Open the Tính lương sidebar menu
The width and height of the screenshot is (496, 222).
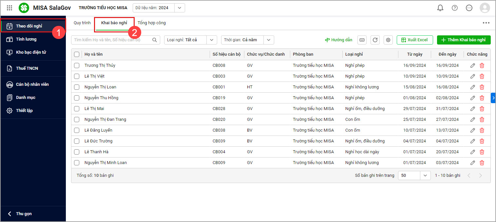[x=26, y=39]
